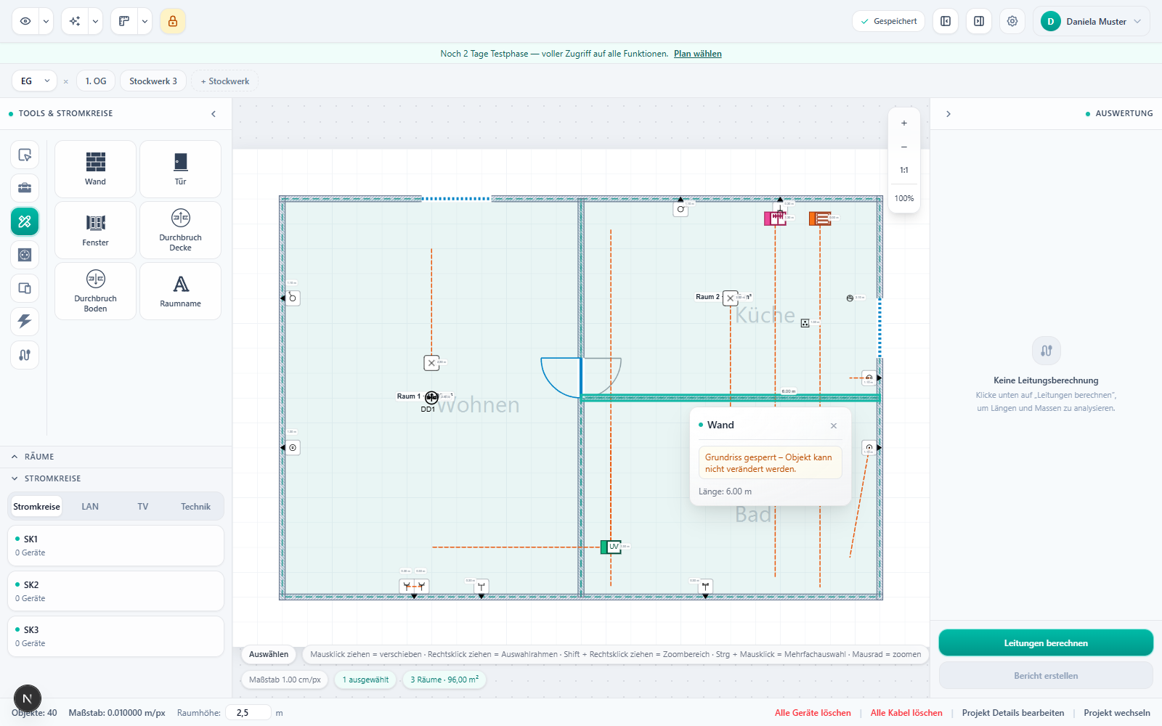Open the EG floor dropdown
This screenshot has width=1162, height=726.
click(x=34, y=81)
